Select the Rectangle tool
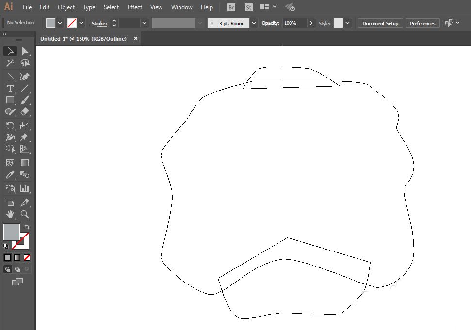The image size is (471, 330). (x=10, y=100)
